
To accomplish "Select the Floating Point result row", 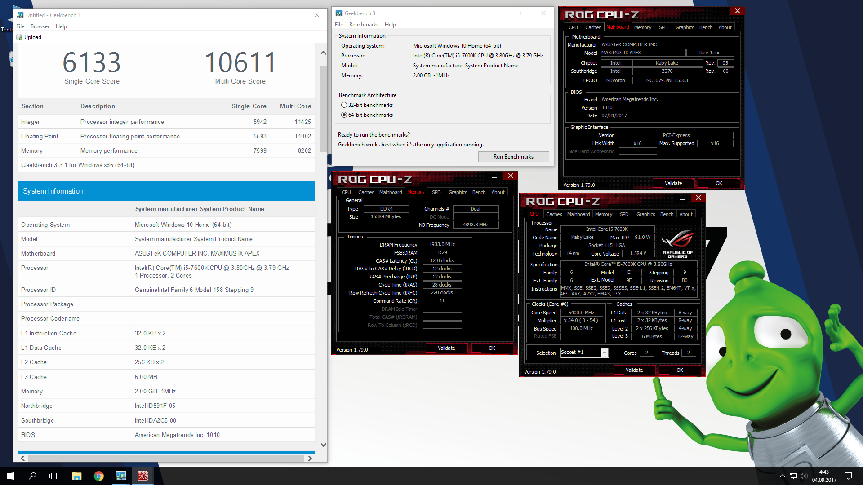I will click(166, 136).
